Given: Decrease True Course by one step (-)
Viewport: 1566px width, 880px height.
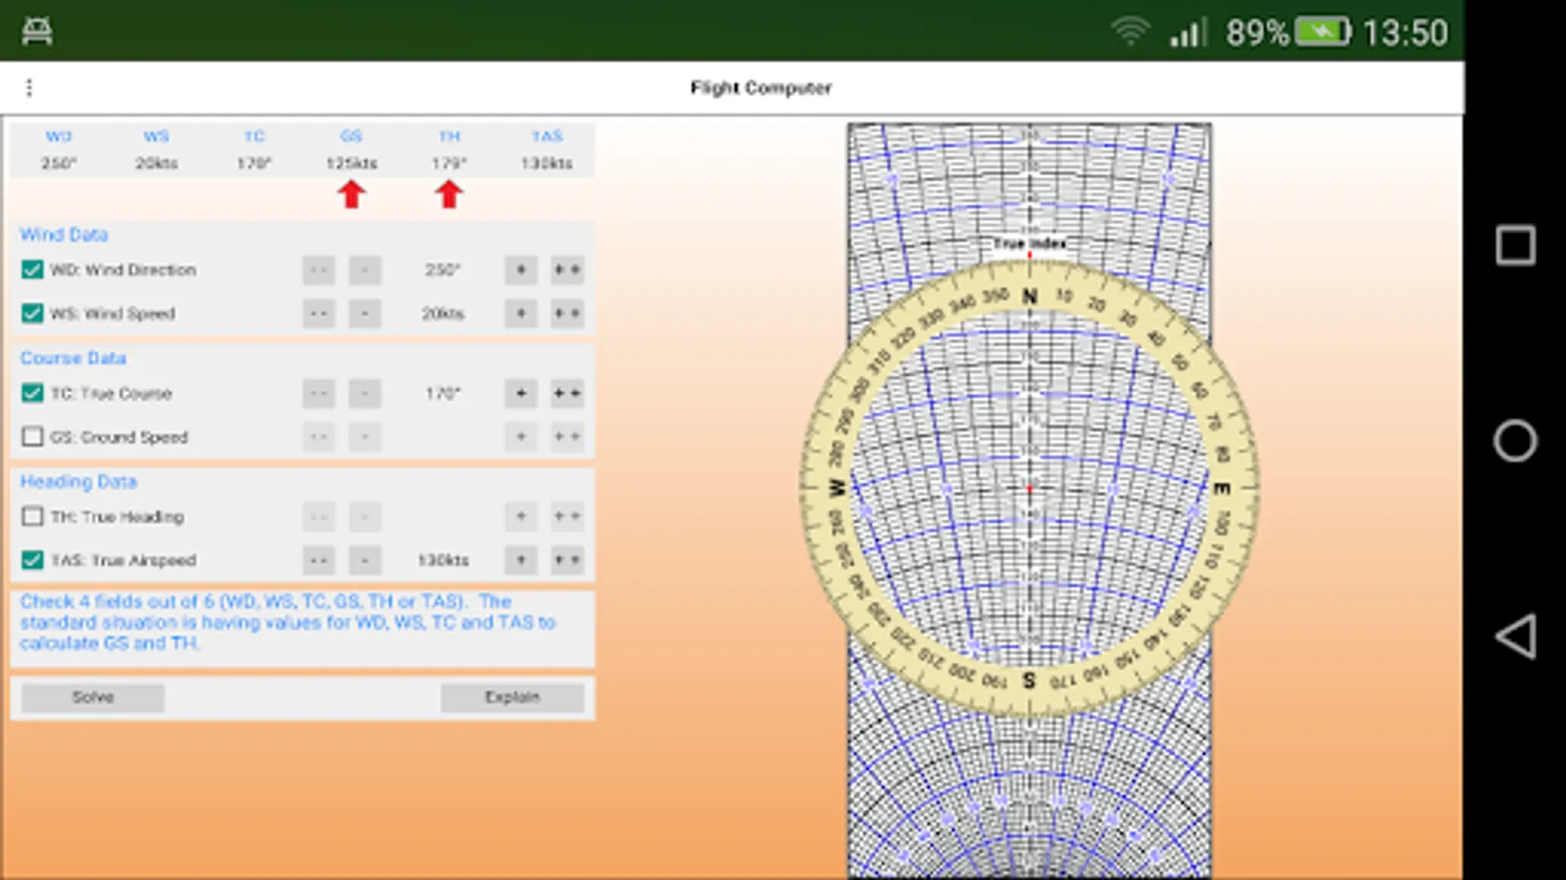Looking at the screenshot, I should 365,393.
